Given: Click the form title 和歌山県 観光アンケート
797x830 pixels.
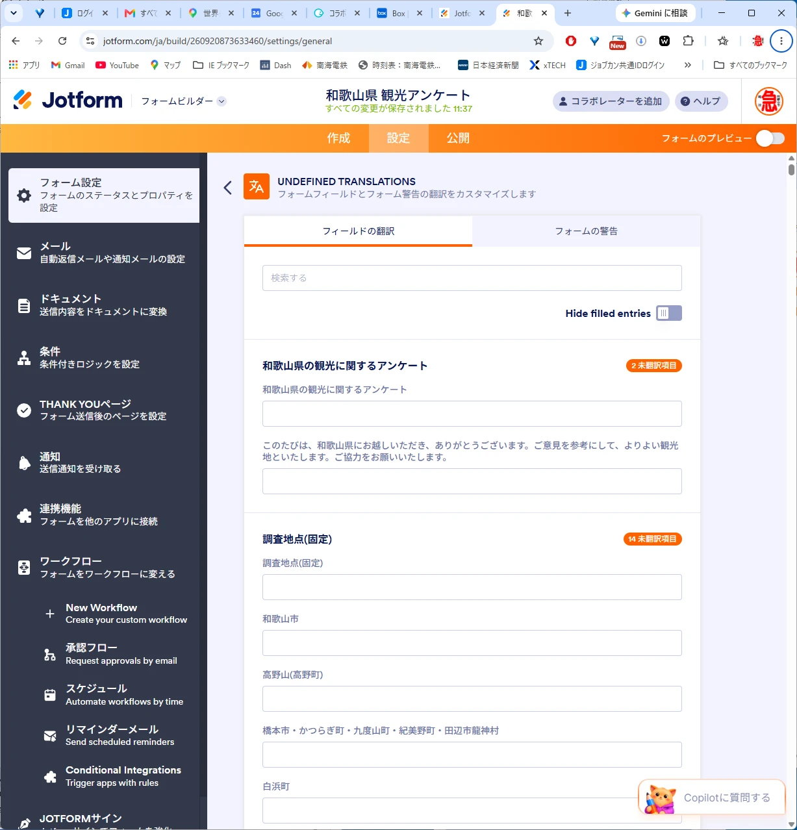Looking at the screenshot, I should point(398,95).
